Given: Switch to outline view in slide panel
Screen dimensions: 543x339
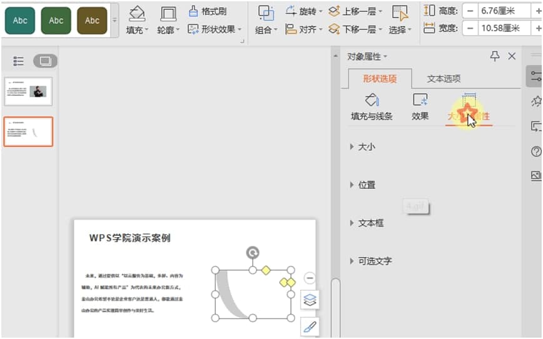Looking at the screenshot, I should [x=18, y=61].
